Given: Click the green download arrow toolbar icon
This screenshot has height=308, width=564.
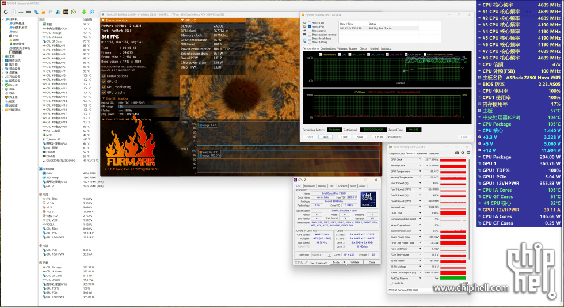Looking at the screenshot, I should click(x=84, y=12).
